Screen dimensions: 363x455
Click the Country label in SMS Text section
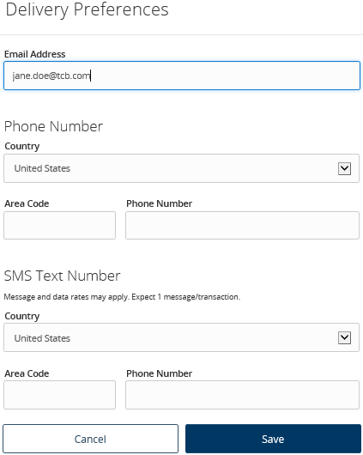point(22,316)
